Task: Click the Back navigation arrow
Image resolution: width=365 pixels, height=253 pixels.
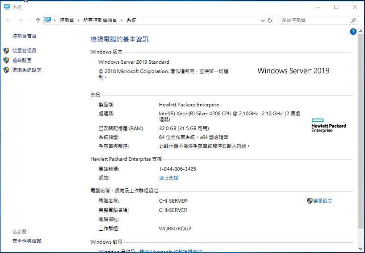Action: pyautogui.click(x=8, y=21)
